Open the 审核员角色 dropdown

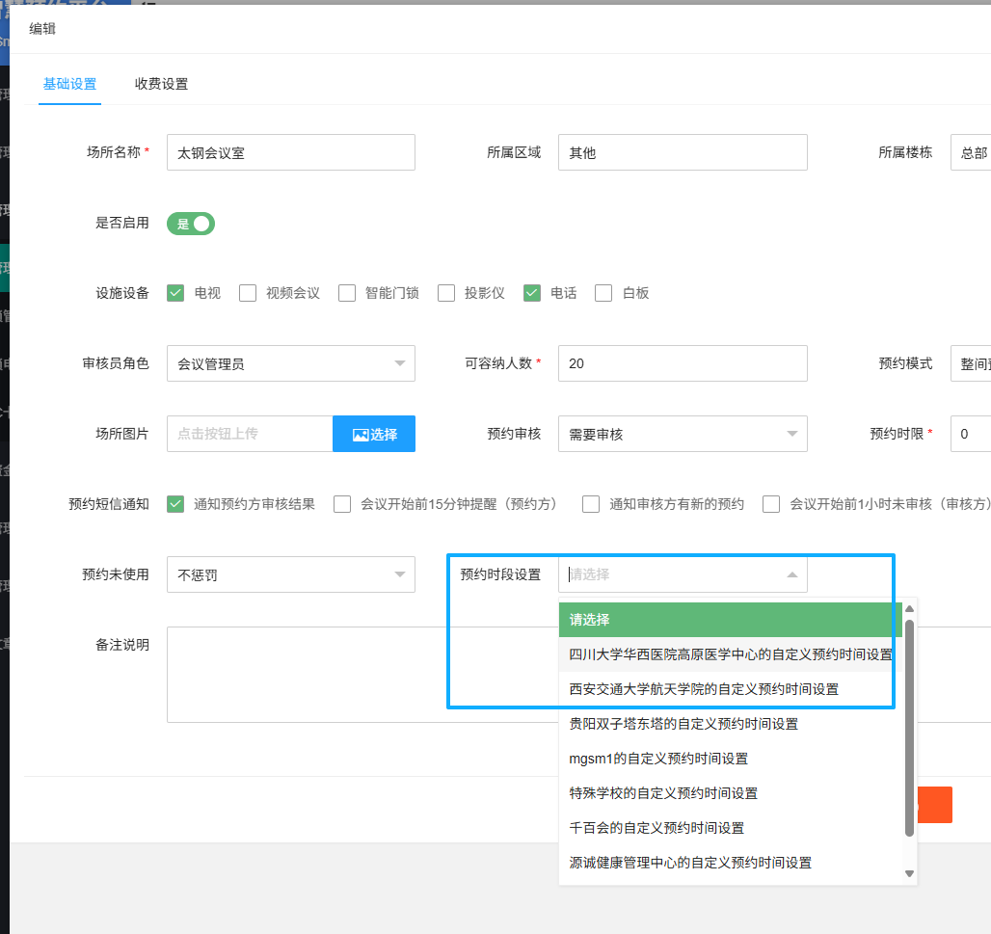tap(290, 363)
